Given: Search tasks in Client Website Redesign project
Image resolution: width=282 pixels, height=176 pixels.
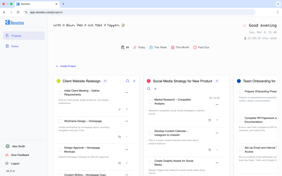Looking at the screenshot, I should [128, 81].
